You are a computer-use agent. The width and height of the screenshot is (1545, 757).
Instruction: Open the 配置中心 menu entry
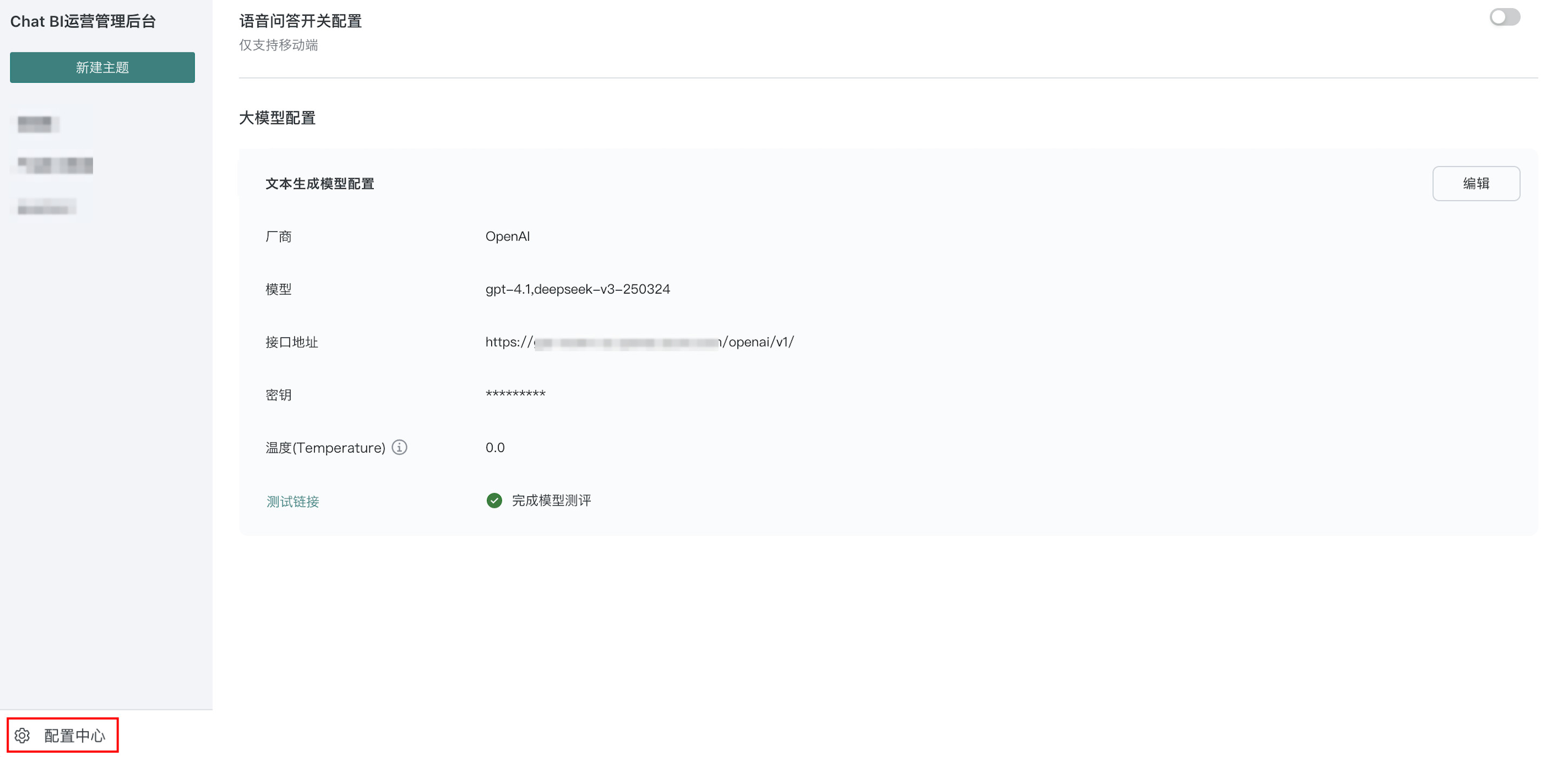pyautogui.click(x=74, y=735)
